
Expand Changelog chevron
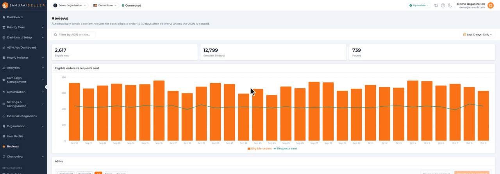(43, 156)
